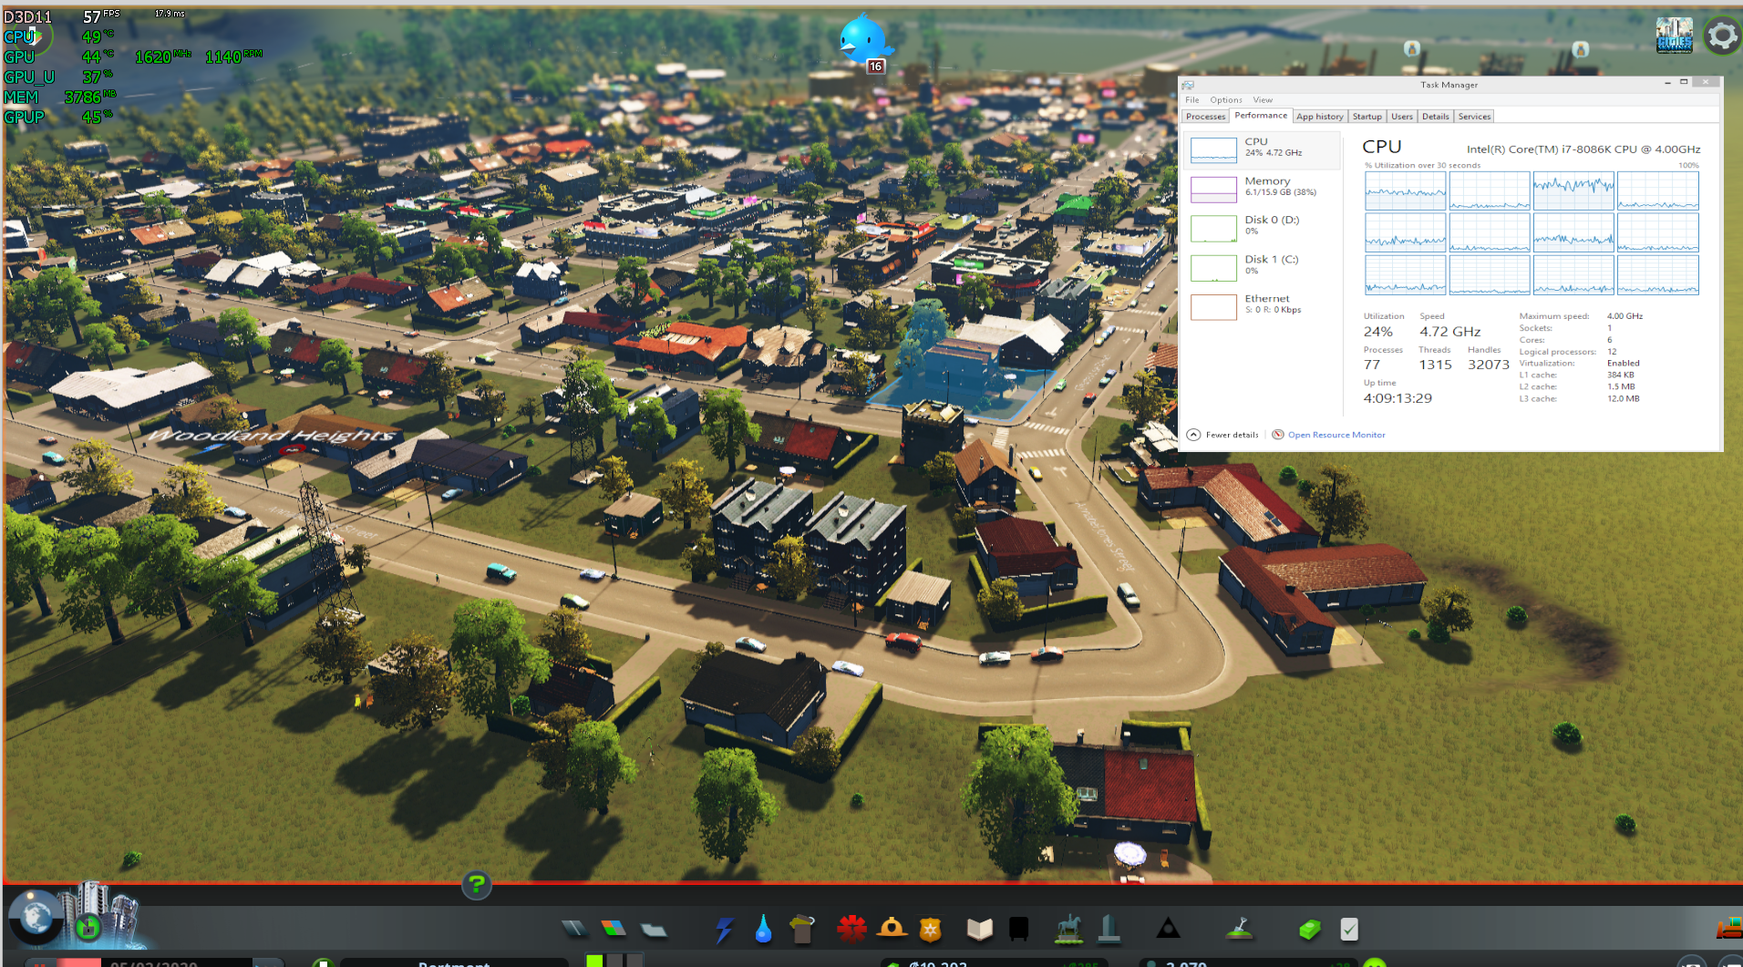
Task: Open the View menu in Task Manager
Action: pyautogui.click(x=1263, y=100)
